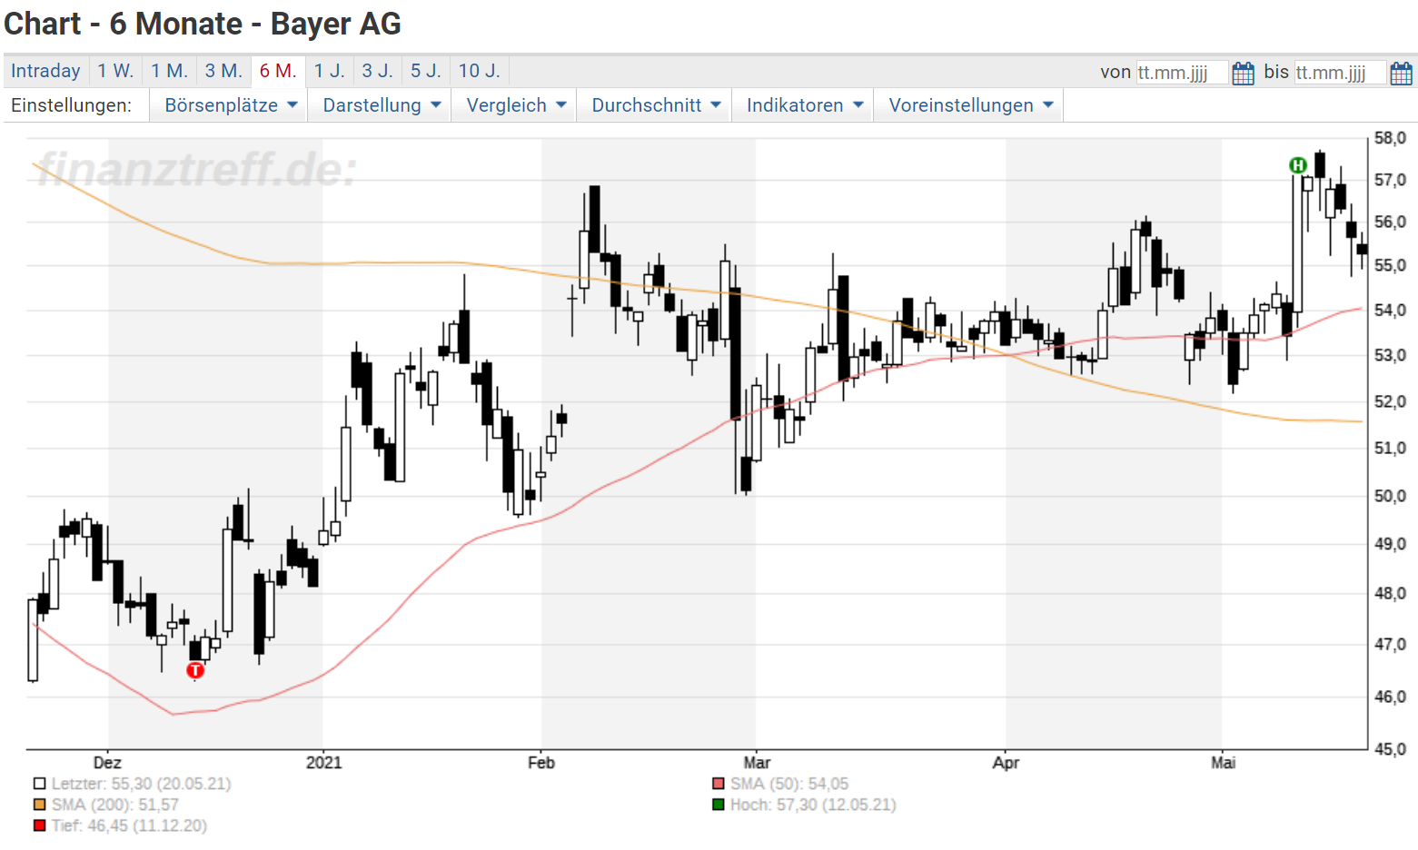Viewport: 1418px width, 850px height.
Task: Open the Indikatoren dropdown
Action: 803,105
